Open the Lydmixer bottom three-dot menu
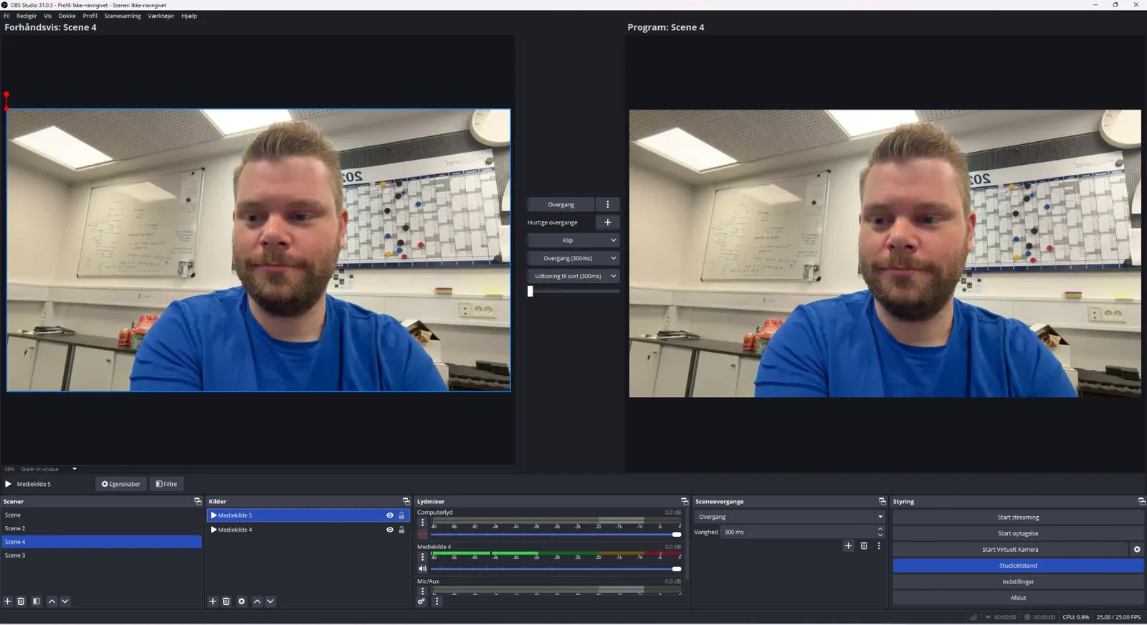 437,601
